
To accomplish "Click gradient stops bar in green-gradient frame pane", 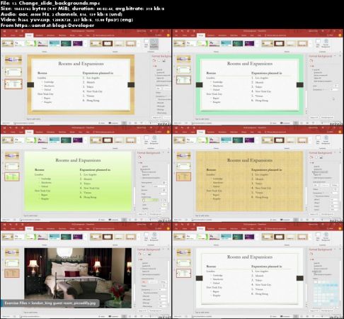I will tap(151, 201).
